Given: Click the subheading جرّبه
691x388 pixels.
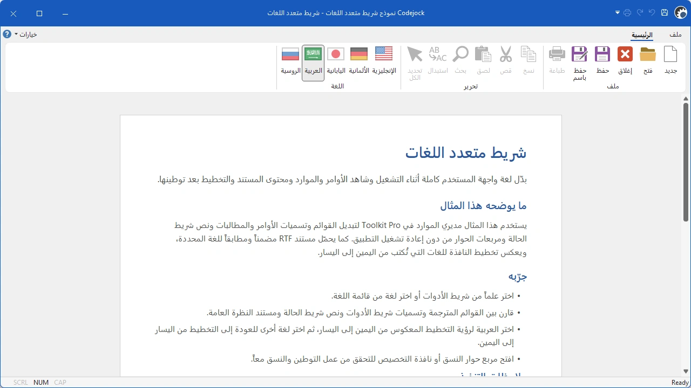Looking at the screenshot, I should point(517,276).
